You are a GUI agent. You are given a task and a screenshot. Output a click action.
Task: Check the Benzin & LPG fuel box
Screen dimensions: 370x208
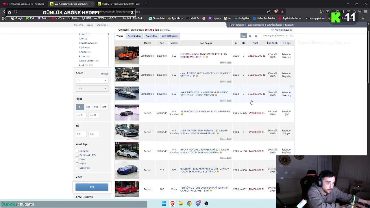[x=77, y=155]
